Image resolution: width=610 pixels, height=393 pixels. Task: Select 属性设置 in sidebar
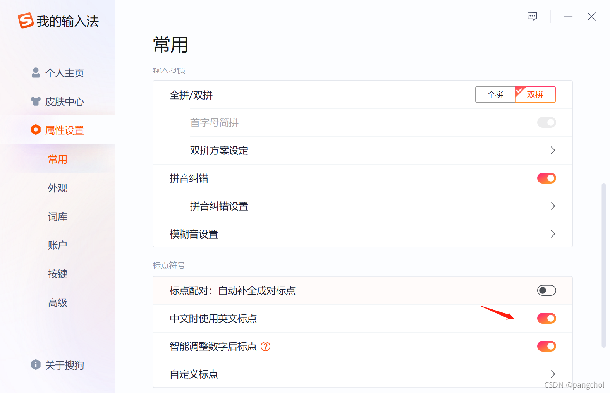tap(58, 130)
